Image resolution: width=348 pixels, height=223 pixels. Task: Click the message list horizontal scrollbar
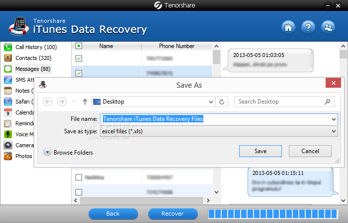pyautogui.click(x=142, y=200)
